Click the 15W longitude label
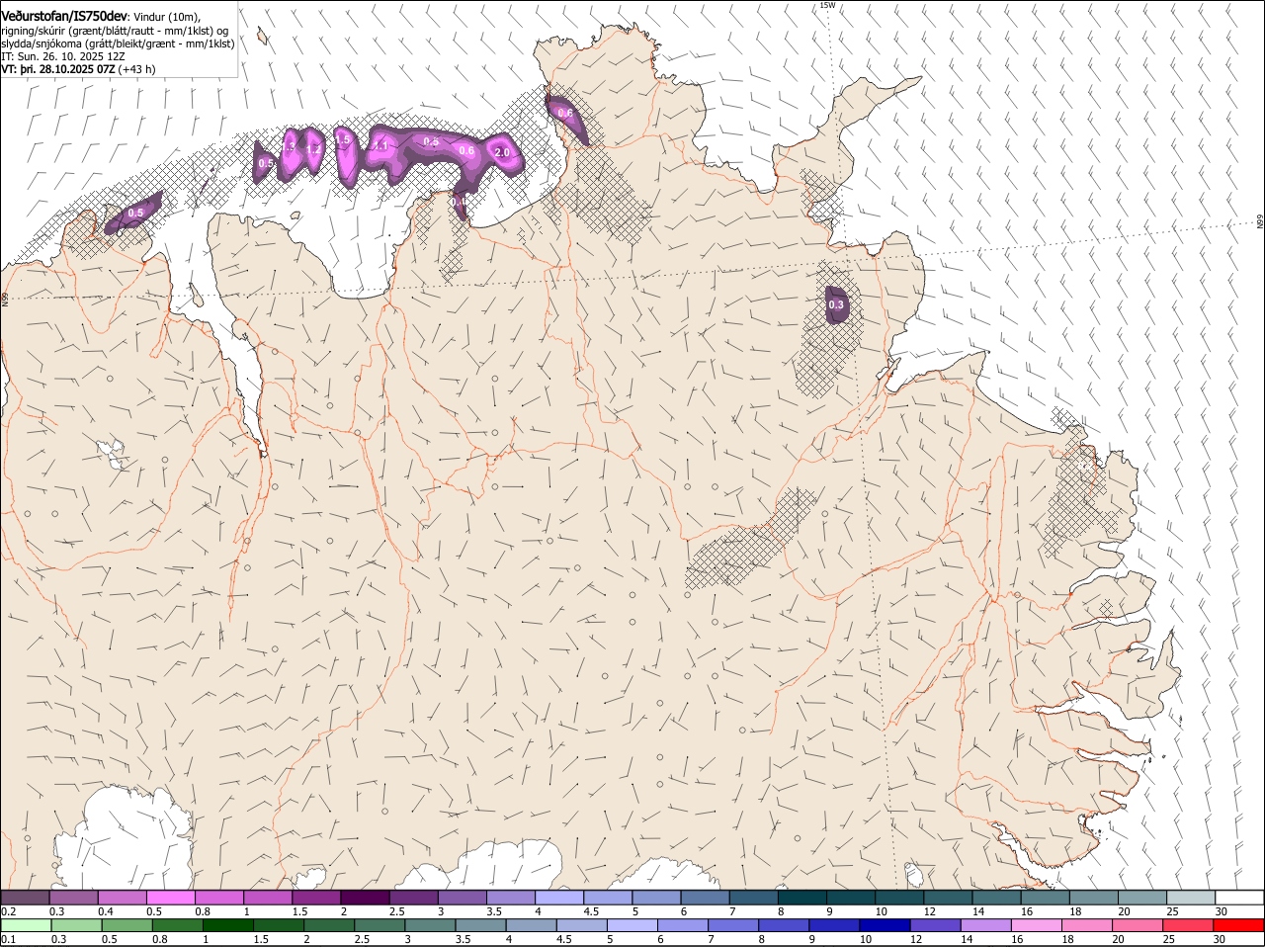Image resolution: width=1265 pixels, height=947 pixels. (827, 5)
